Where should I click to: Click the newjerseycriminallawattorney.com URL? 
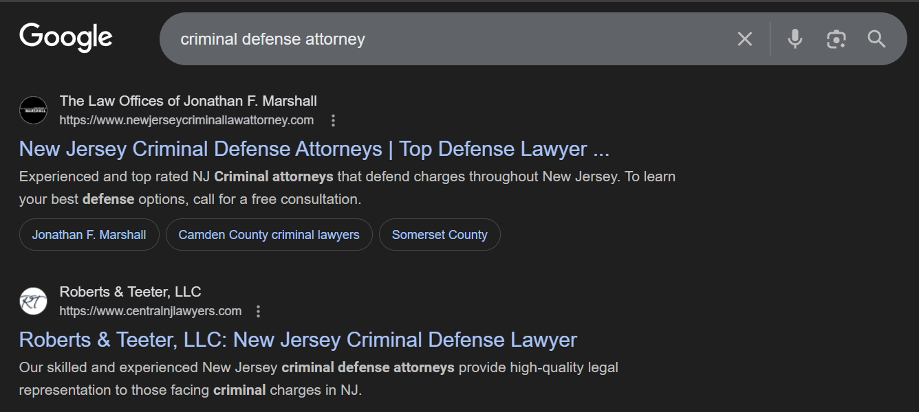(x=186, y=121)
